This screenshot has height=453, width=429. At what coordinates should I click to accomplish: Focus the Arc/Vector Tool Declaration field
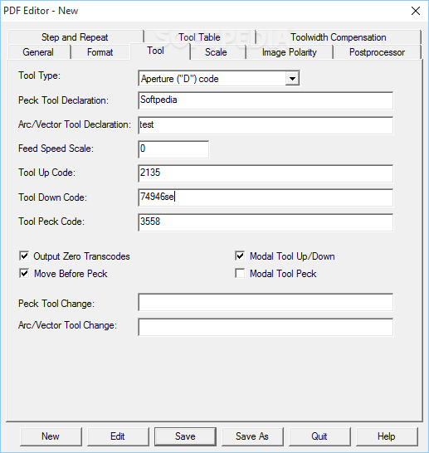click(x=266, y=125)
